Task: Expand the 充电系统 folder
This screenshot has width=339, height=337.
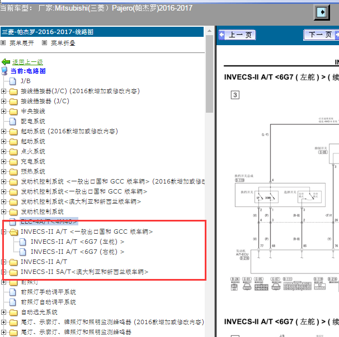Action: (x=3, y=161)
